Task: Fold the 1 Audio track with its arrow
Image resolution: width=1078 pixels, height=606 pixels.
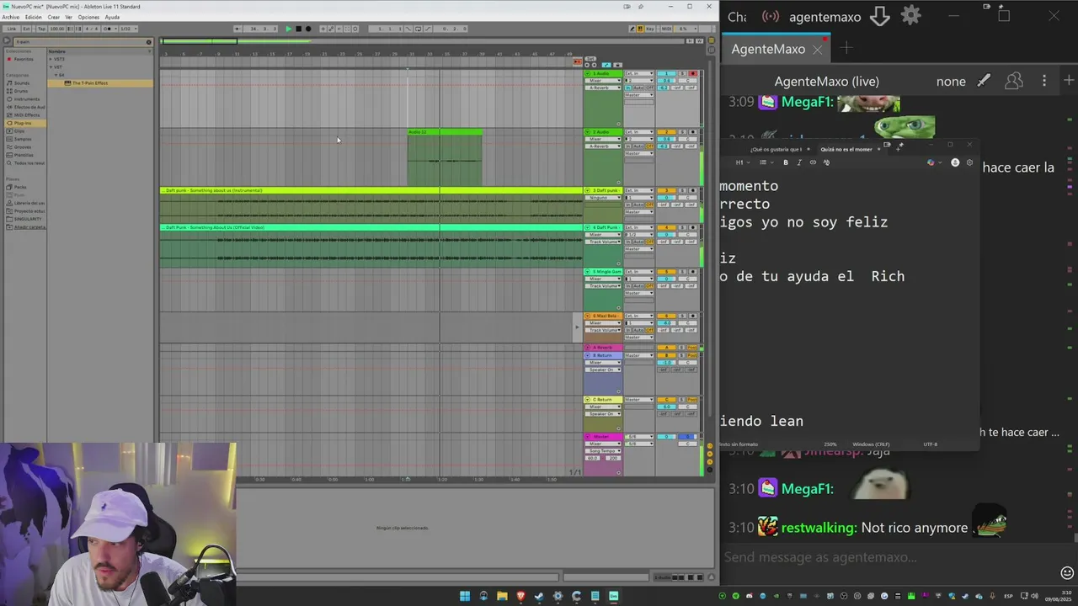Action: pos(587,73)
